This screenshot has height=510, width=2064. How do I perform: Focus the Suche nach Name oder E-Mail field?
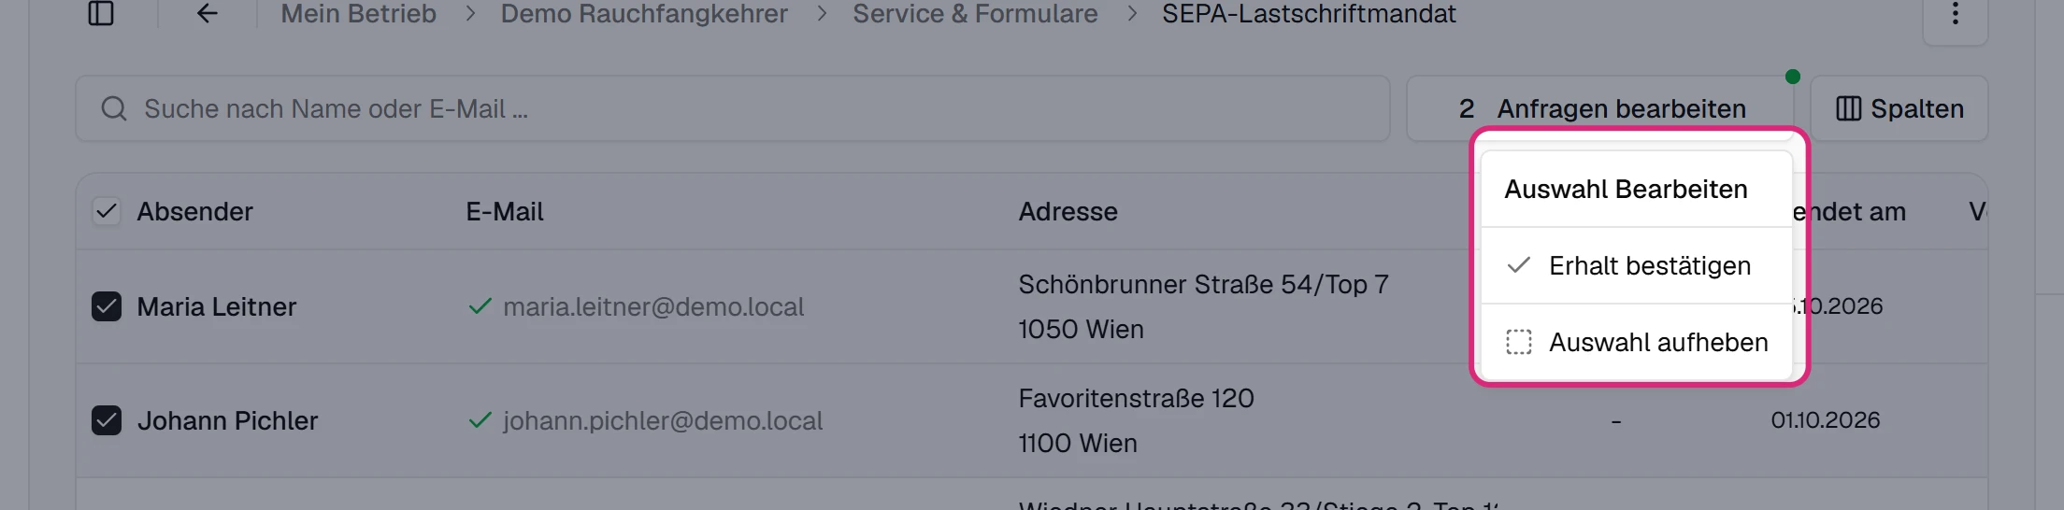733,109
